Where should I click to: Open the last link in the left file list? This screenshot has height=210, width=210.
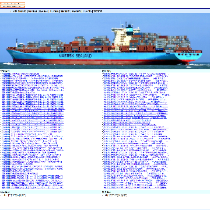(x=33, y=187)
